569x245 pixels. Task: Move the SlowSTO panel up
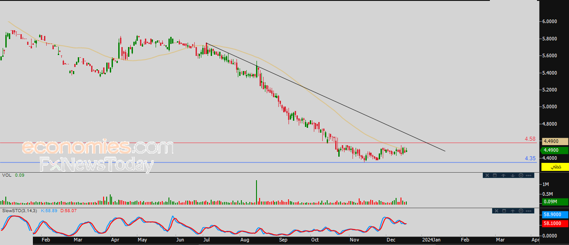[x=513, y=211]
